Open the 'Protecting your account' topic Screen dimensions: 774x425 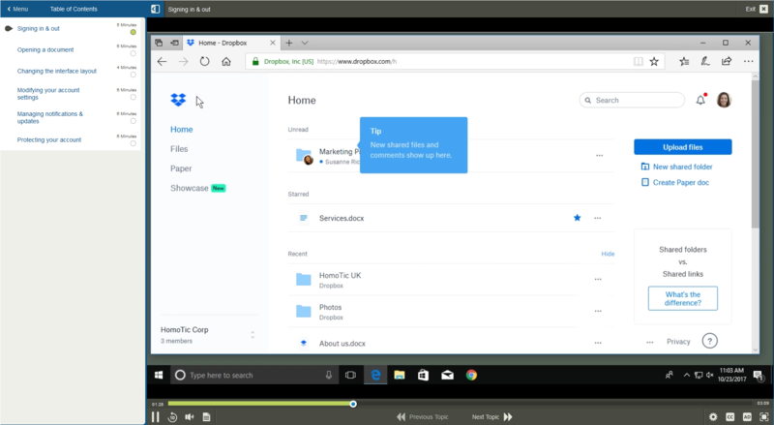point(49,139)
